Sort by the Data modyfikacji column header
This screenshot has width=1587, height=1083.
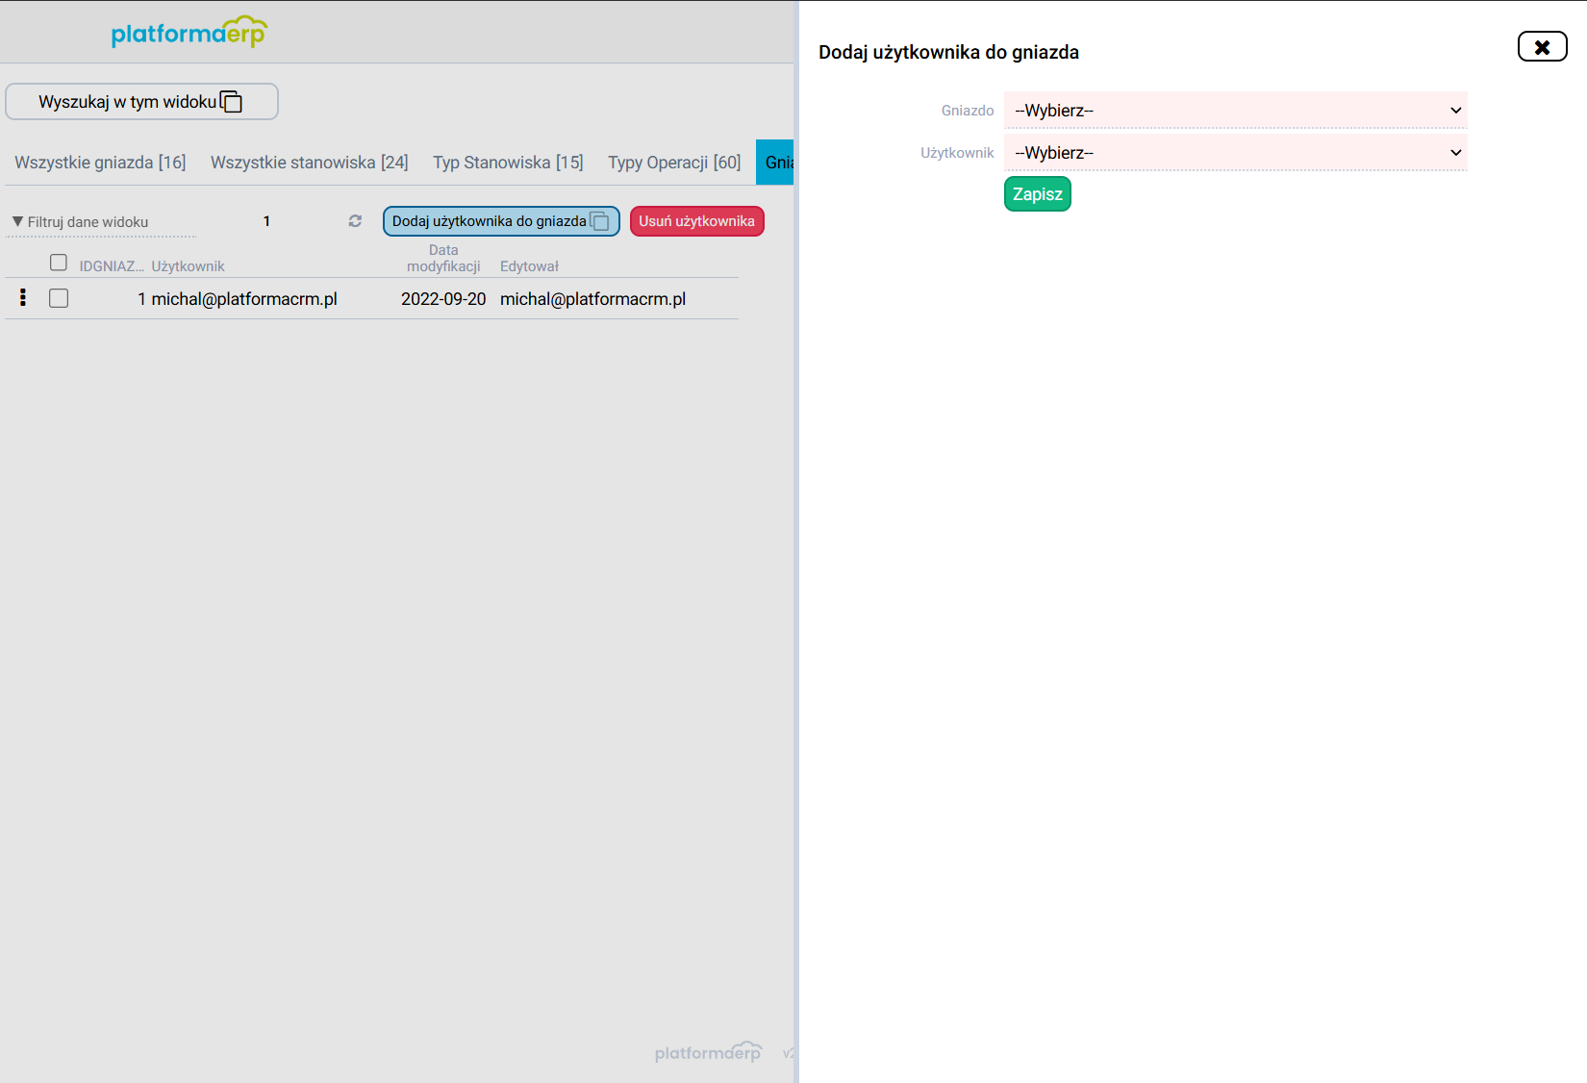tap(443, 258)
